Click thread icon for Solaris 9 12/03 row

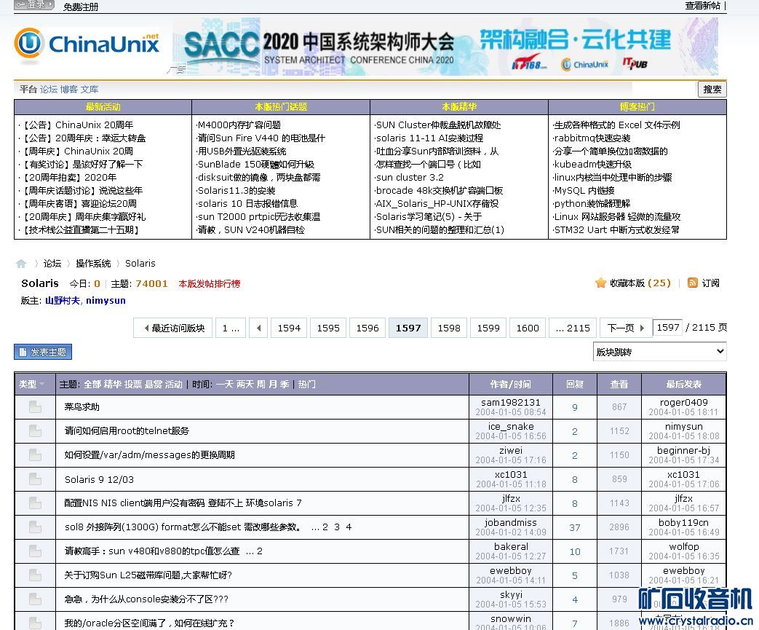point(35,479)
